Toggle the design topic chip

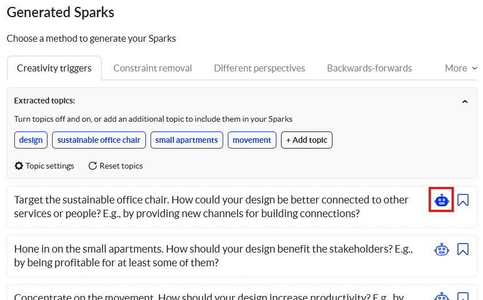point(31,140)
